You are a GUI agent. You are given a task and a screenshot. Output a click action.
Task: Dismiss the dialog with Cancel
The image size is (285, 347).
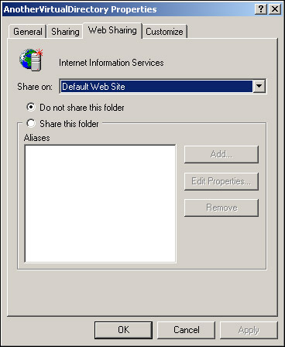click(x=186, y=330)
